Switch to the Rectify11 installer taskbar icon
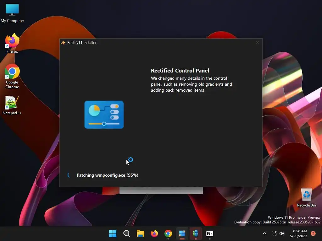The height and width of the screenshot is (241, 322). [182, 233]
